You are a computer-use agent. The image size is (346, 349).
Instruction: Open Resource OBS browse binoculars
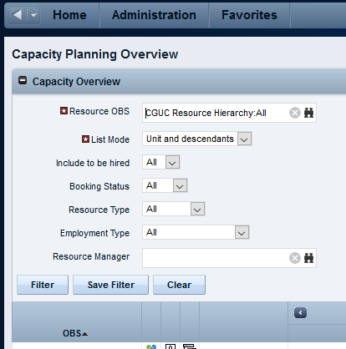point(308,113)
